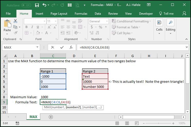This screenshot has width=191, height=127.
Task: Click Accounting Number Format dollar icon
Action: pos(92,27)
